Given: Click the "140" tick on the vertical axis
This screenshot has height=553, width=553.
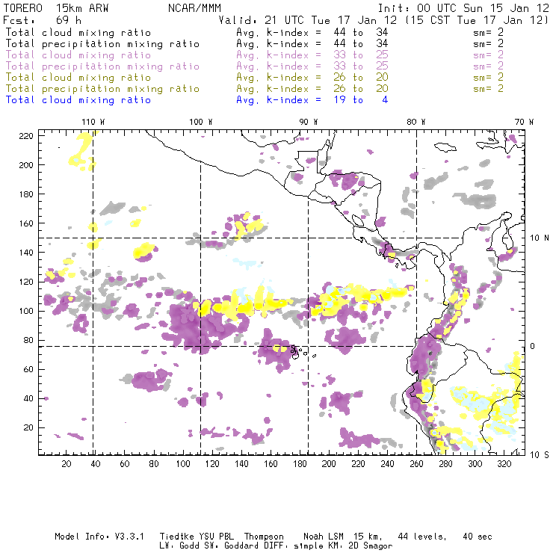Looking at the screenshot, I should pos(26,253).
